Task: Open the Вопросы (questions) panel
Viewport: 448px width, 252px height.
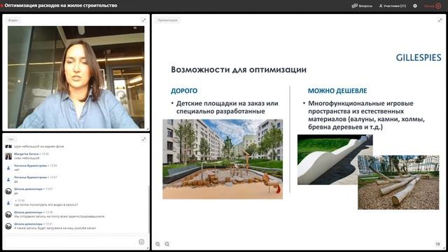Action: coord(362,6)
